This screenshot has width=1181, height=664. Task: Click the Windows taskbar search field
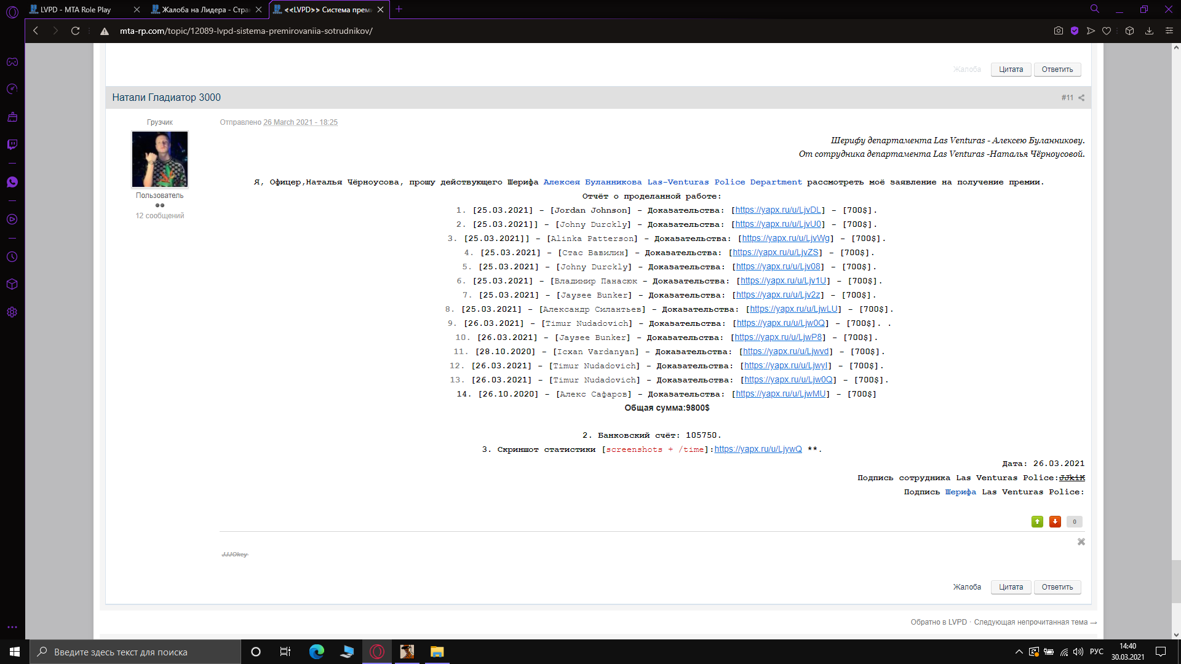click(135, 652)
